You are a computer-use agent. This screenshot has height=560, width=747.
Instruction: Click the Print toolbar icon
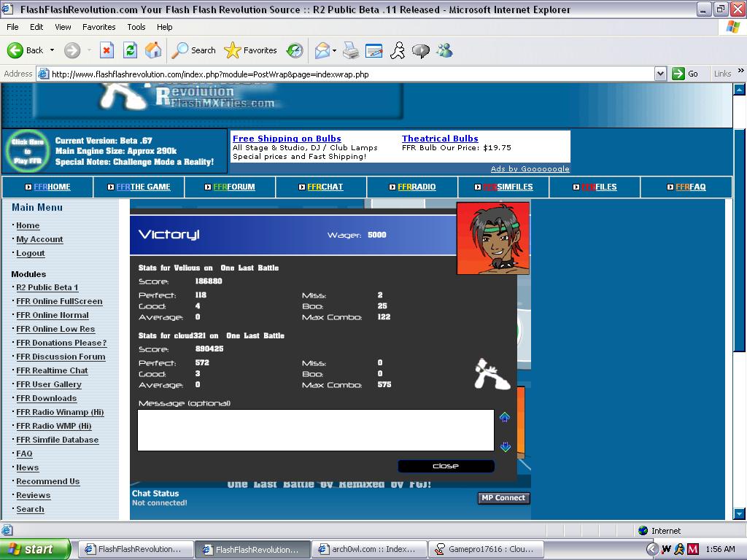[351, 50]
